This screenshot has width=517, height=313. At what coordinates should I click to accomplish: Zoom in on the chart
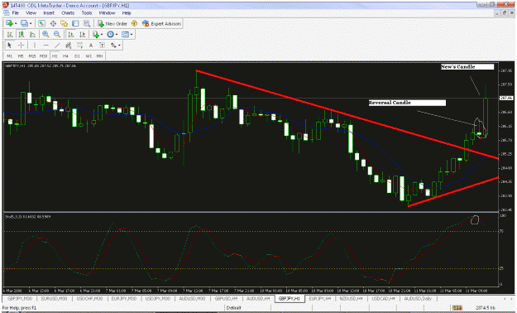pos(45,34)
